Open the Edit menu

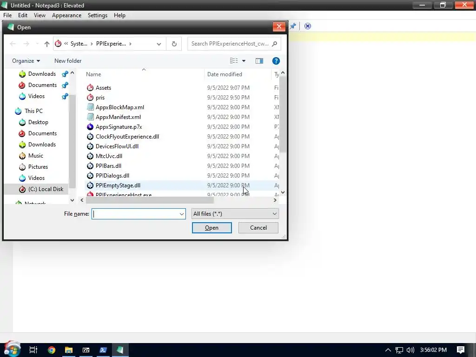click(x=23, y=15)
